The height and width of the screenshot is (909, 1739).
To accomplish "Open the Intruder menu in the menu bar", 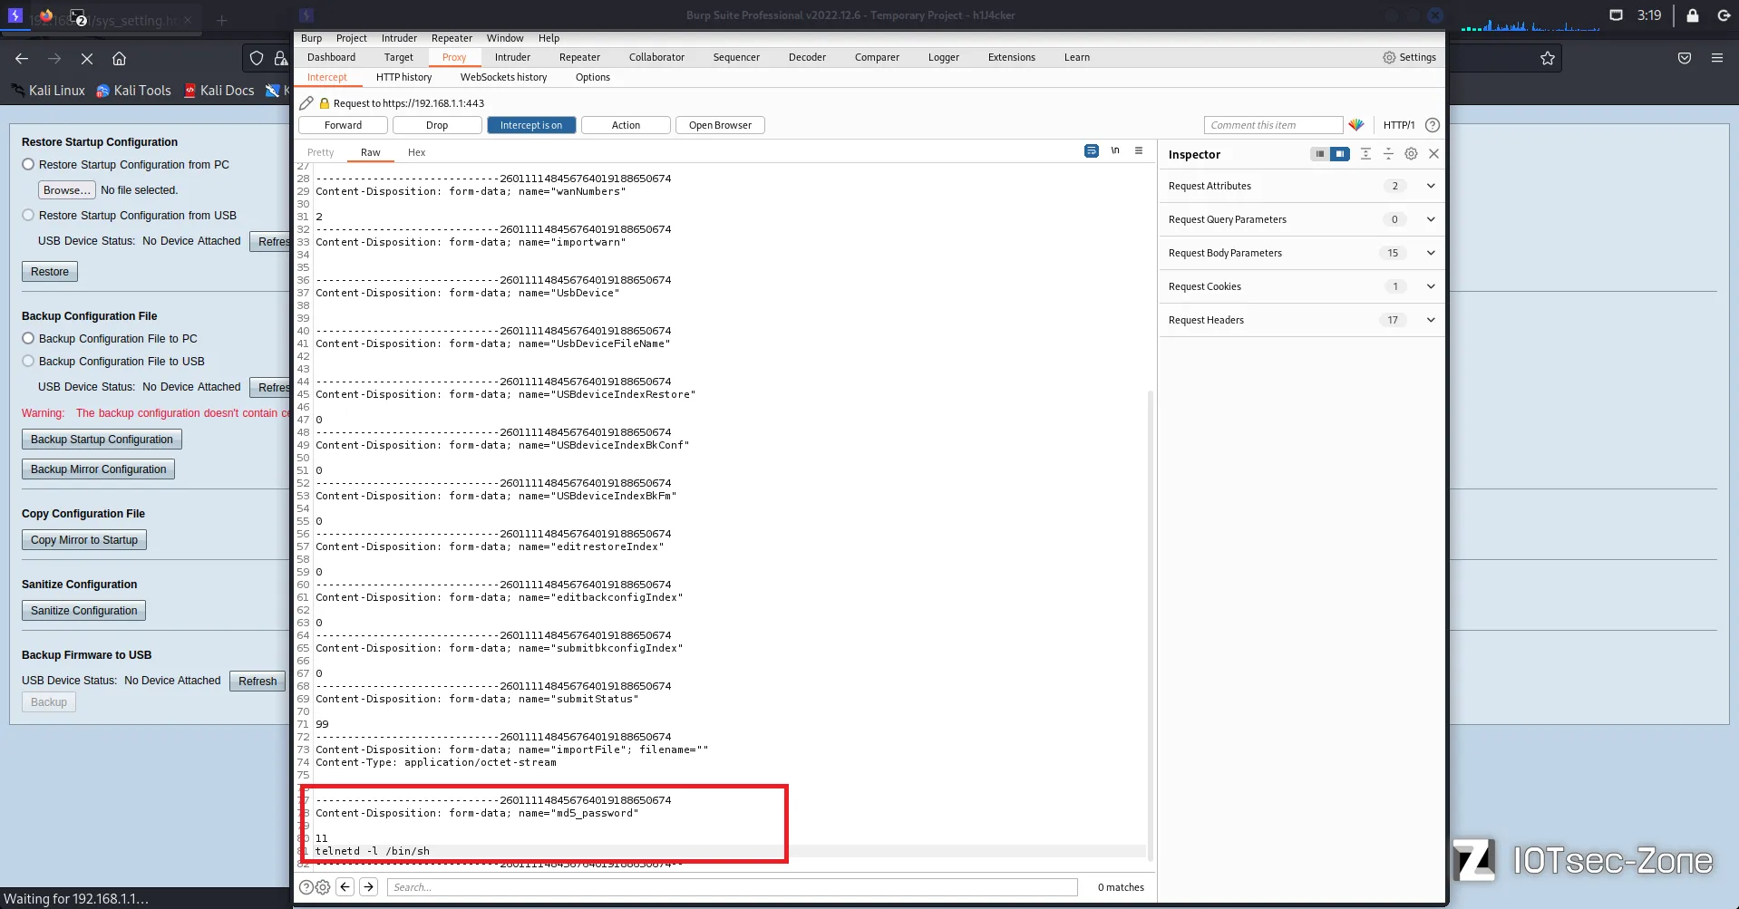I will tap(399, 38).
